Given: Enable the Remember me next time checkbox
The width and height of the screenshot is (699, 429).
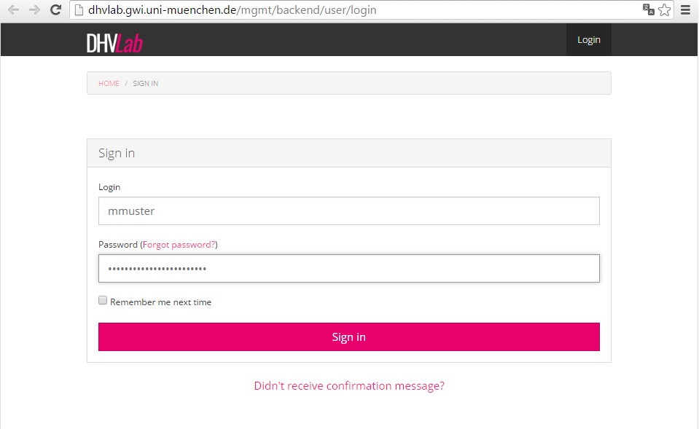Looking at the screenshot, I should coord(103,300).
